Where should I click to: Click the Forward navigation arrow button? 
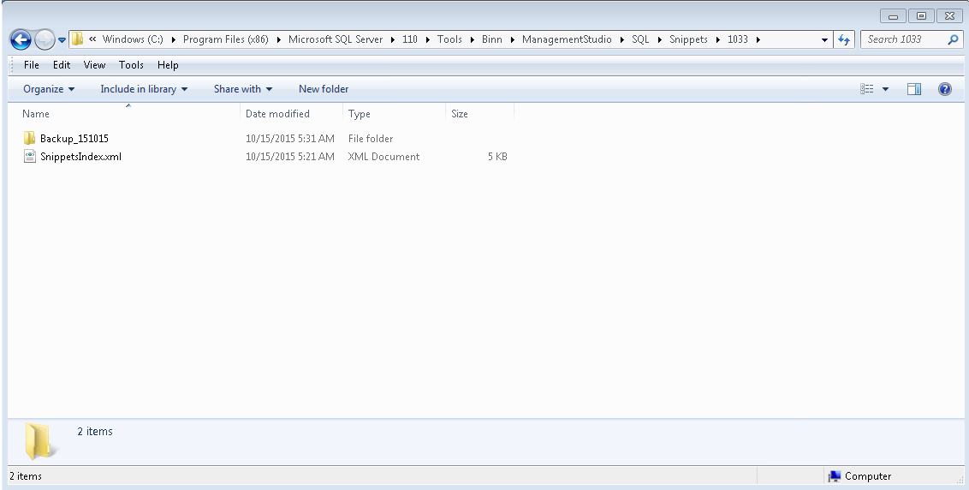(45, 39)
